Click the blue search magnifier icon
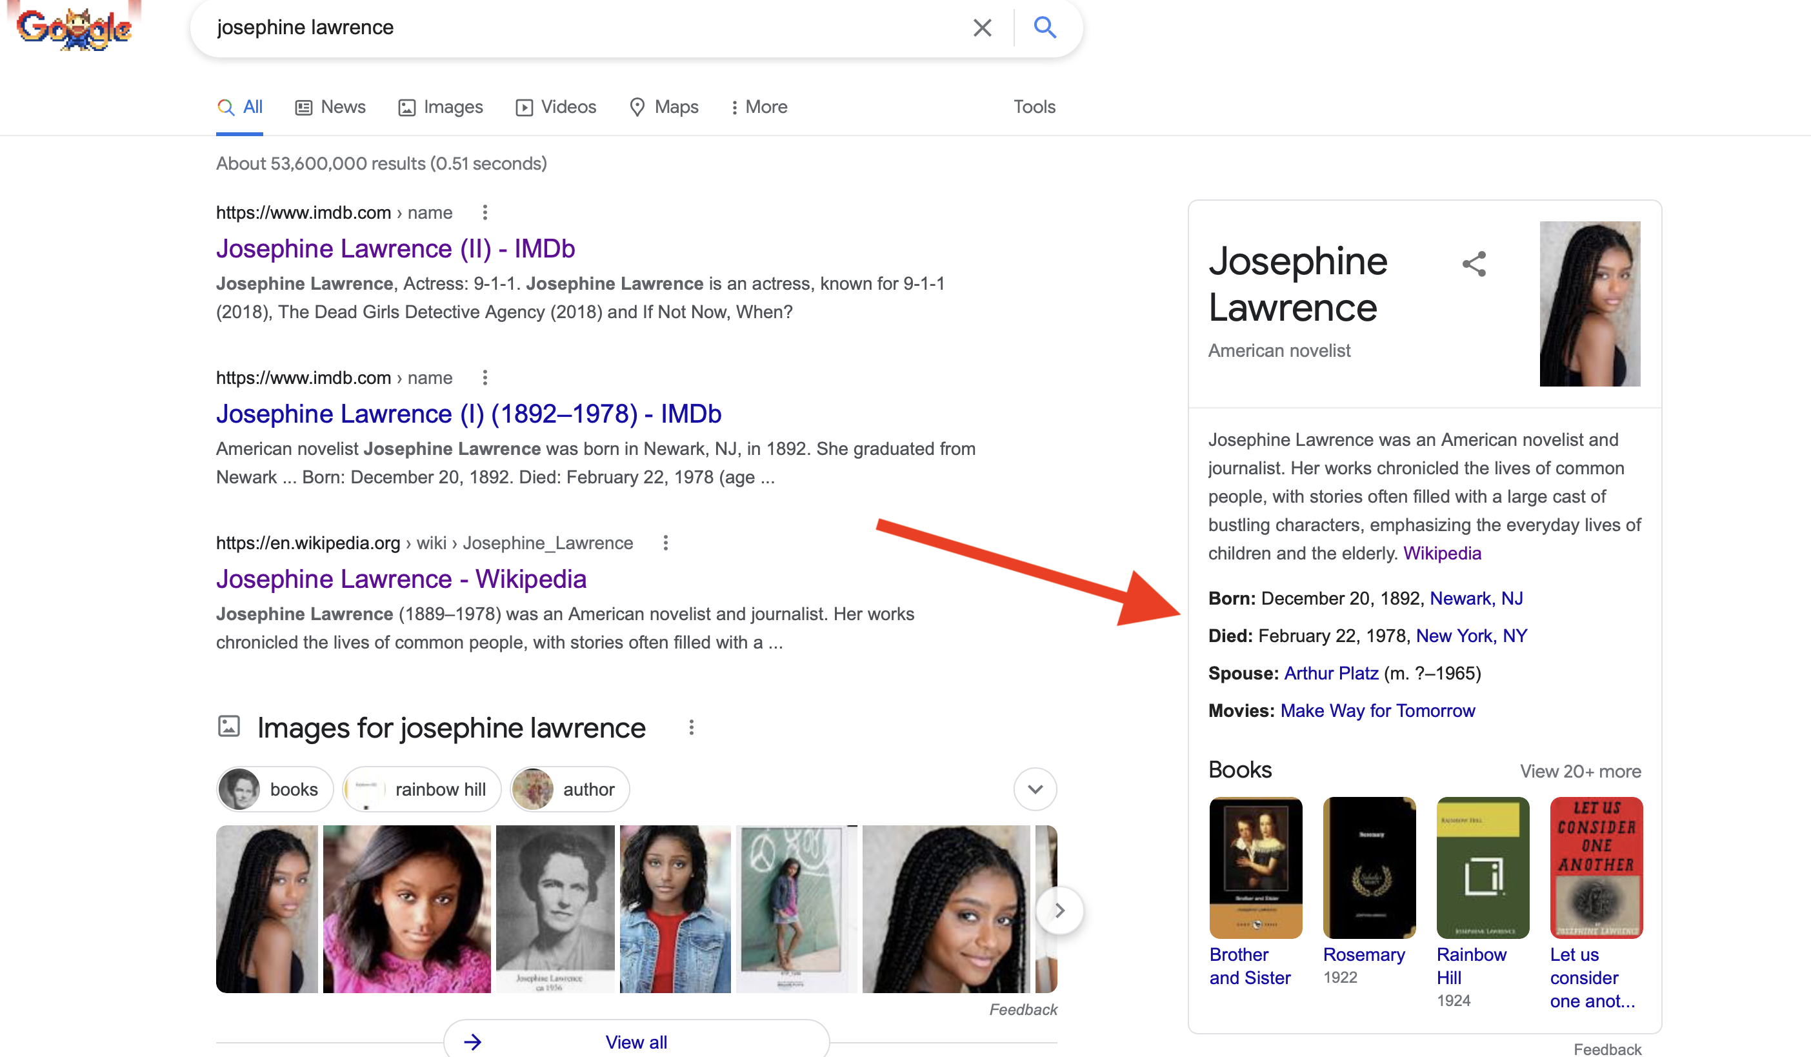 point(1044,27)
